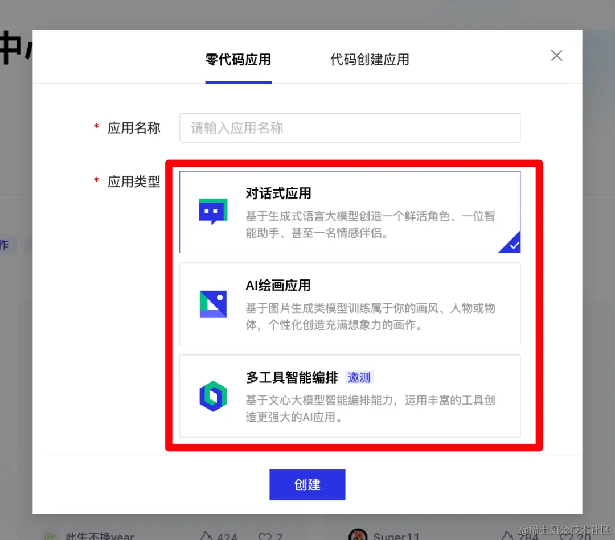Click the AI绘画应用 title text
Image resolution: width=615 pixels, height=540 pixels.
coord(278,285)
